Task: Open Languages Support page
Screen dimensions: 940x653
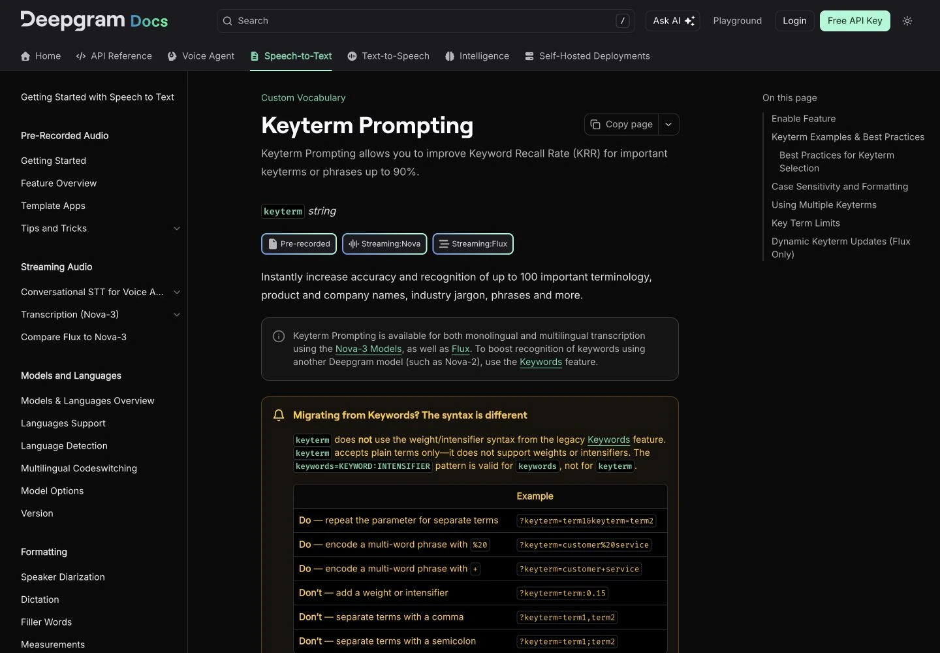Action: (63, 423)
